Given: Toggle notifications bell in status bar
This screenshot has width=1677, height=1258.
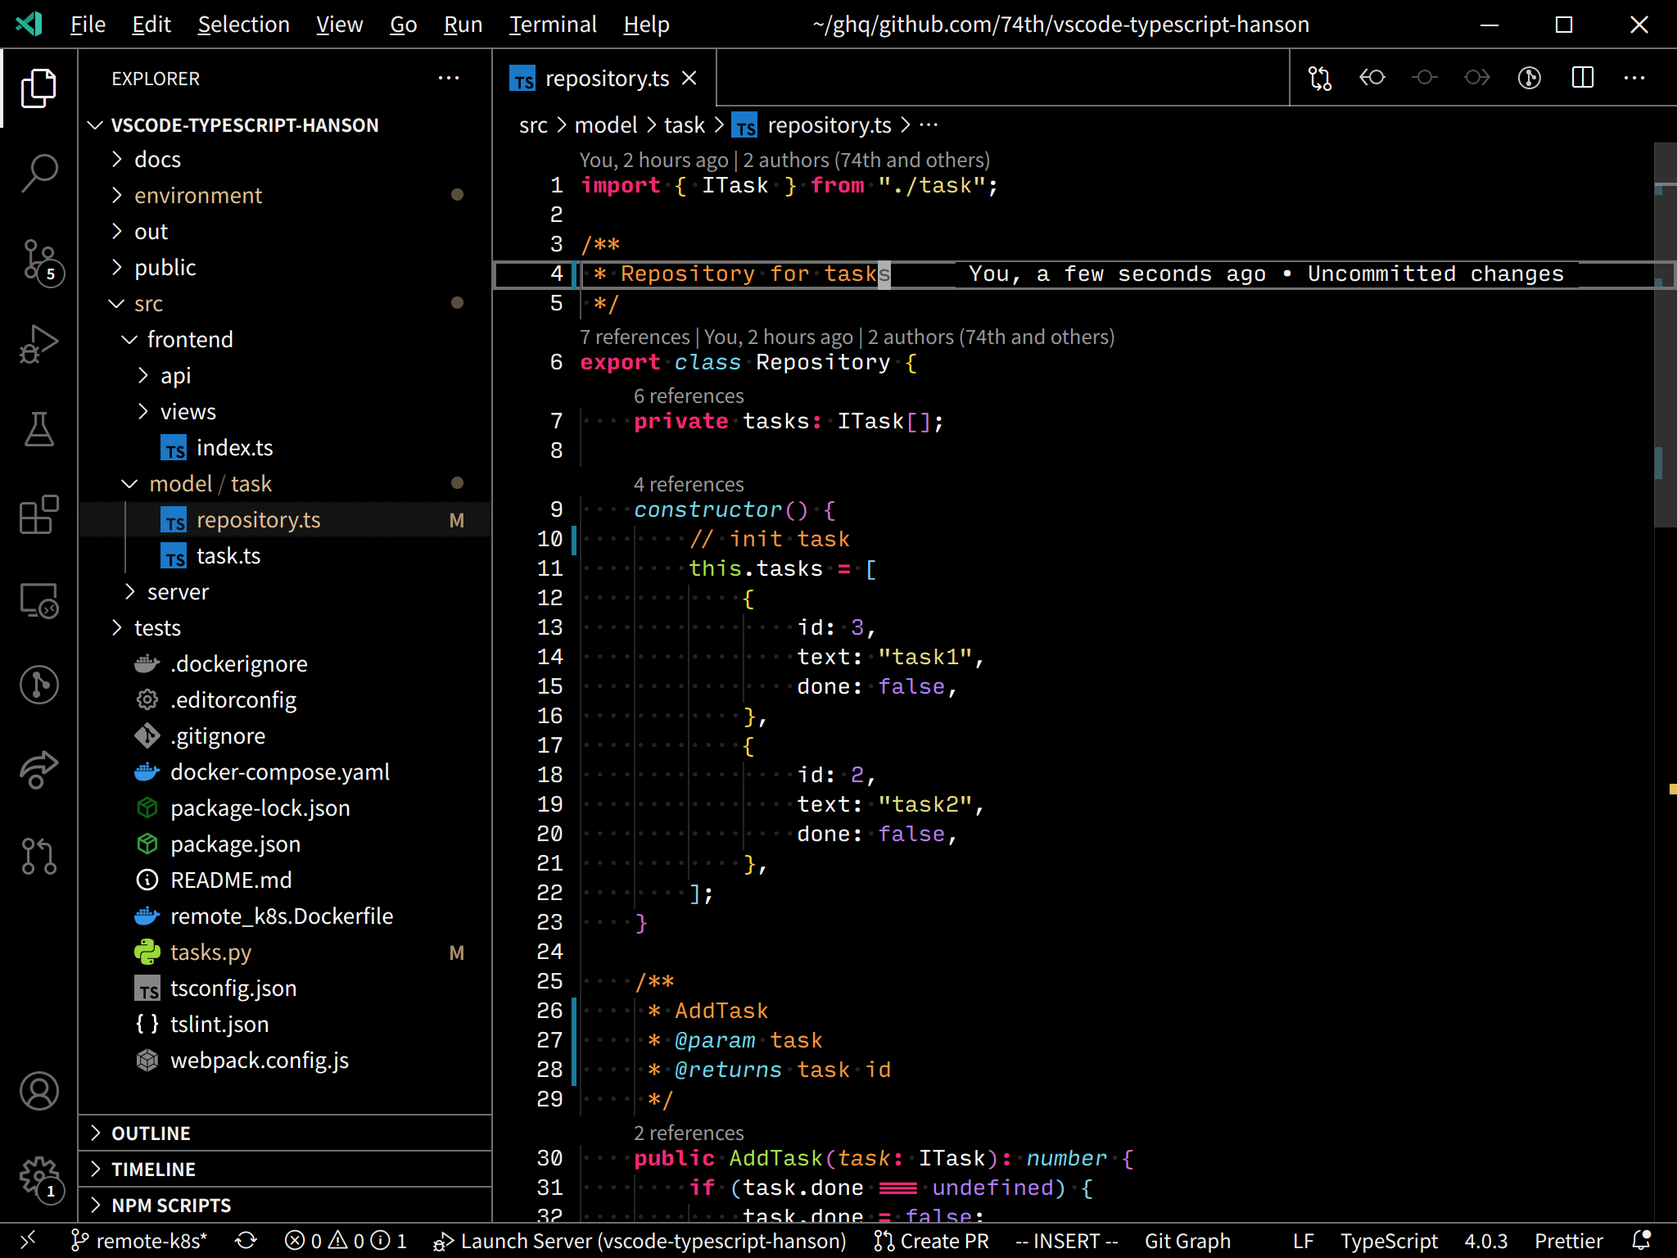Looking at the screenshot, I should point(1641,1241).
